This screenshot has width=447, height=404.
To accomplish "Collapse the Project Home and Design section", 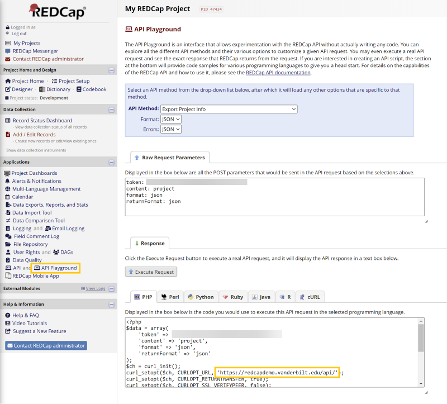I will click(111, 70).
